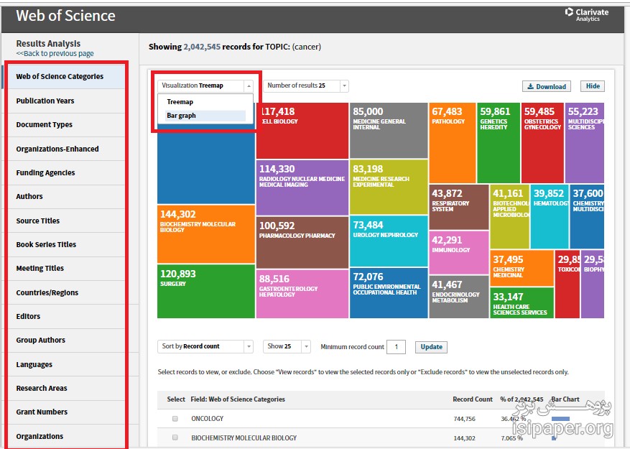The height and width of the screenshot is (449, 630).
Task: Open the Visualization Treemap dropdown
Action: click(205, 85)
